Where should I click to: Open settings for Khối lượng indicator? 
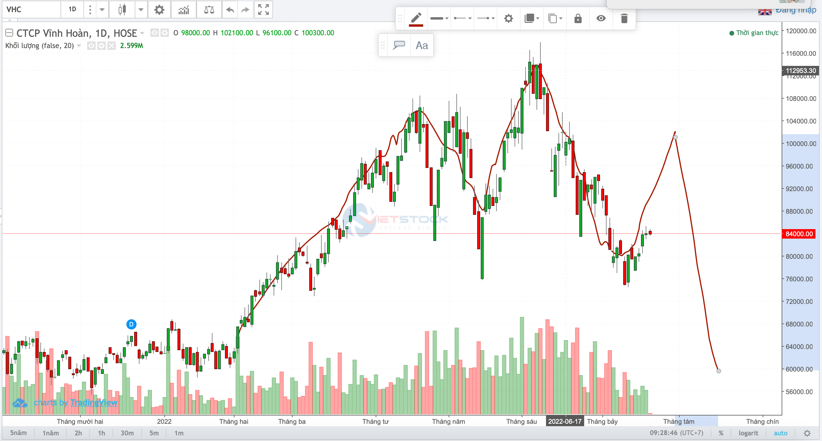[101, 46]
